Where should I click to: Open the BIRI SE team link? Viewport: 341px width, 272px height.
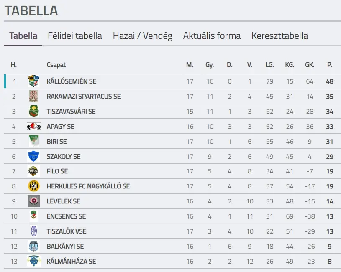[56, 141]
